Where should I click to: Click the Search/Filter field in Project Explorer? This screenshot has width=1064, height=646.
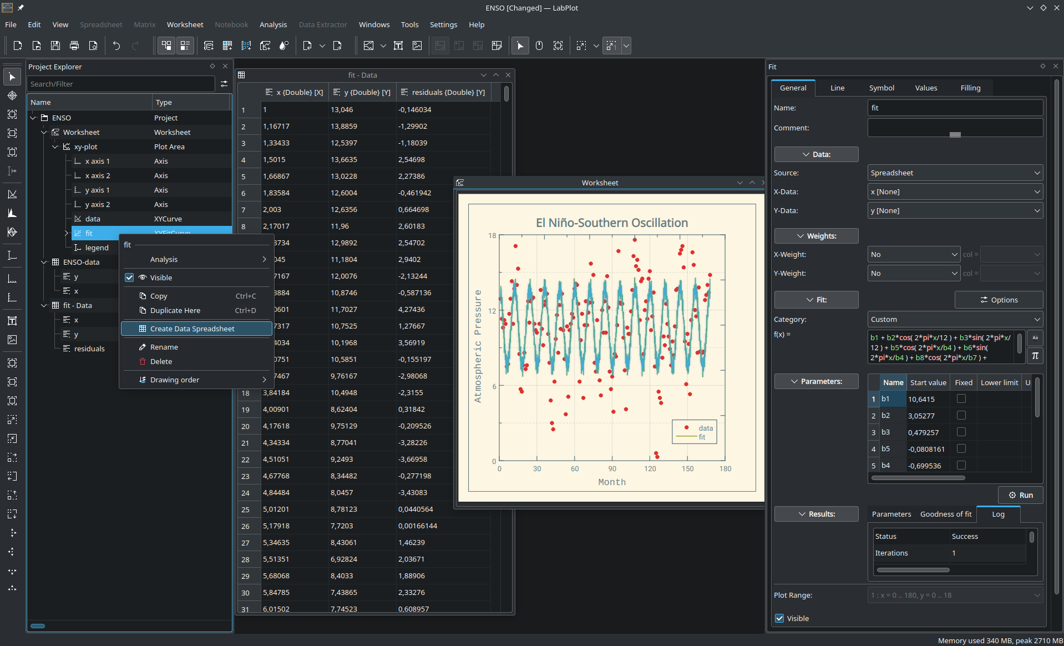pyautogui.click(x=121, y=84)
